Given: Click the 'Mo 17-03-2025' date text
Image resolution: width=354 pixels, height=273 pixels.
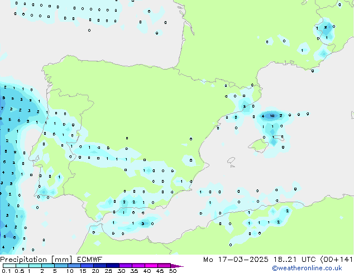Looking at the screenshot, I should [236, 260].
